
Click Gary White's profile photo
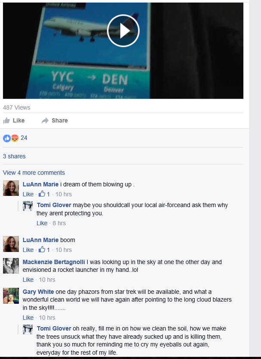point(11,296)
